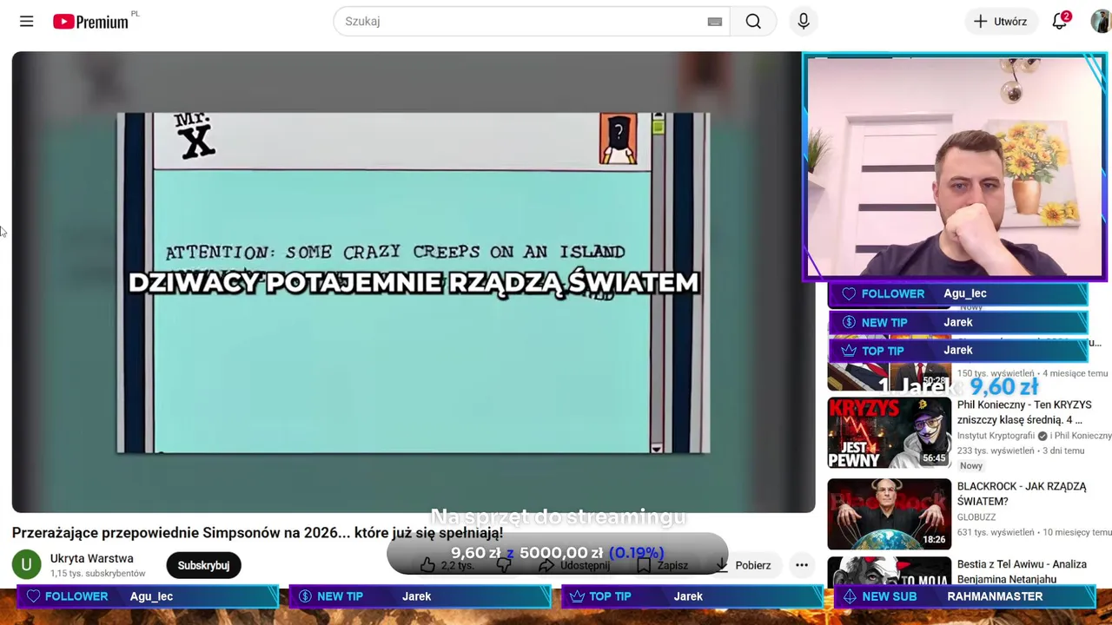Like the video with thumbs up
The image size is (1112, 625).
point(447,565)
